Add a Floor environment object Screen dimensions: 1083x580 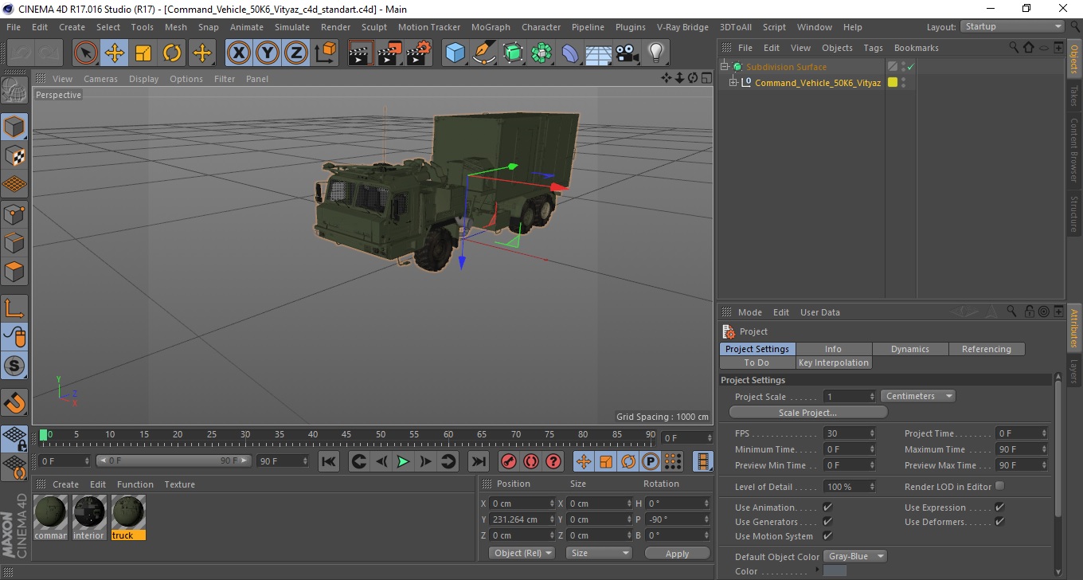coord(599,53)
